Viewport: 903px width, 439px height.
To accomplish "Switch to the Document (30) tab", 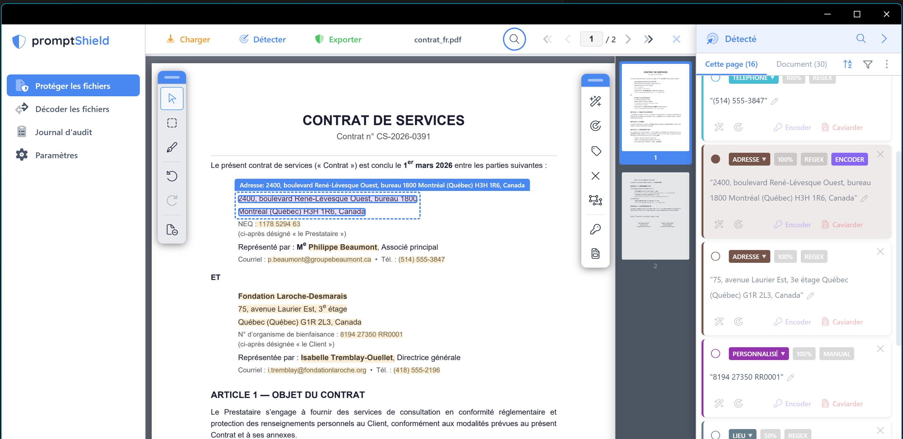I will pyautogui.click(x=802, y=64).
